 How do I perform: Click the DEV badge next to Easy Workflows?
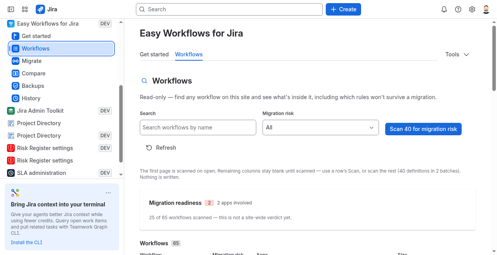(x=105, y=24)
